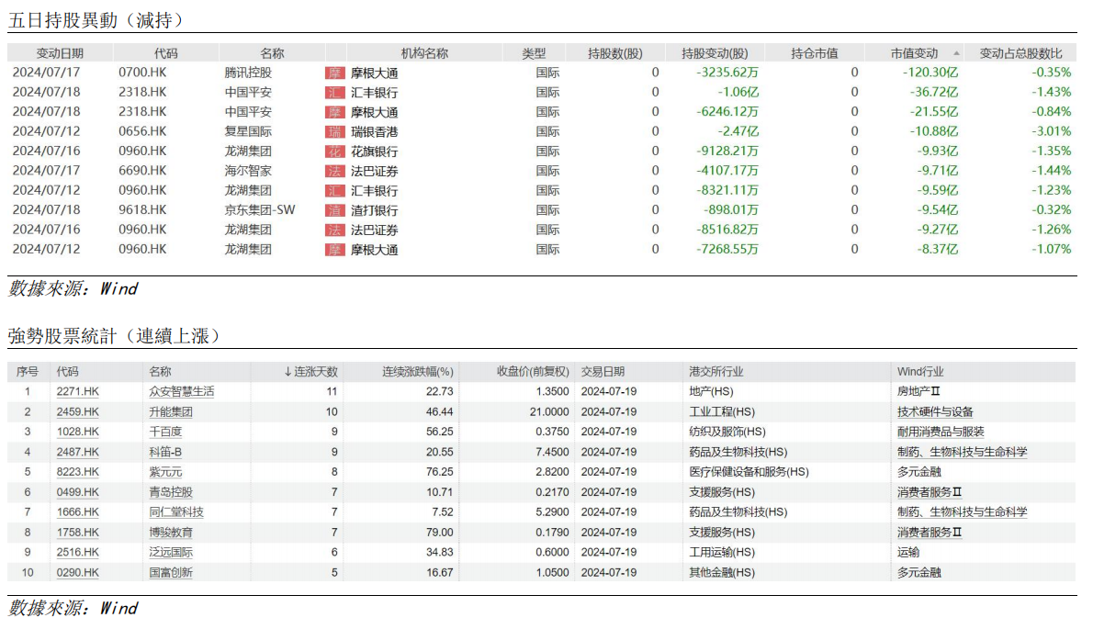Select code cell 6690.HK

tap(142, 171)
